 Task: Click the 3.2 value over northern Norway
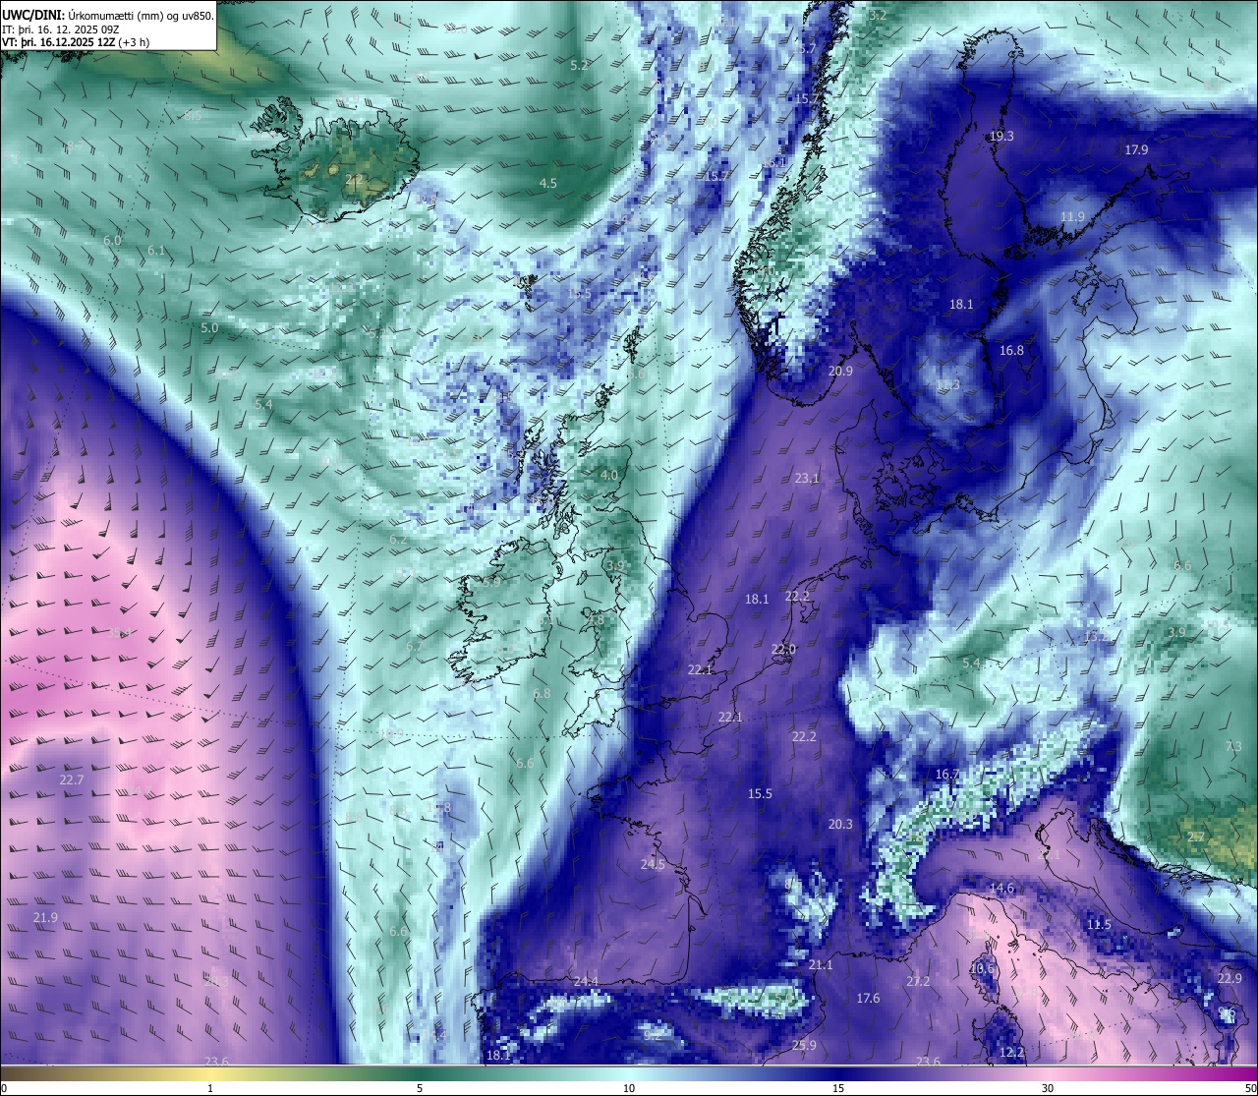pyautogui.click(x=878, y=15)
